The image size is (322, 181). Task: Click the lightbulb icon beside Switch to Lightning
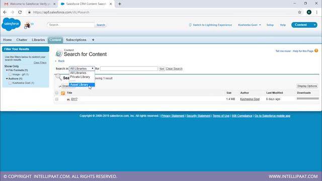tap(190, 25)
